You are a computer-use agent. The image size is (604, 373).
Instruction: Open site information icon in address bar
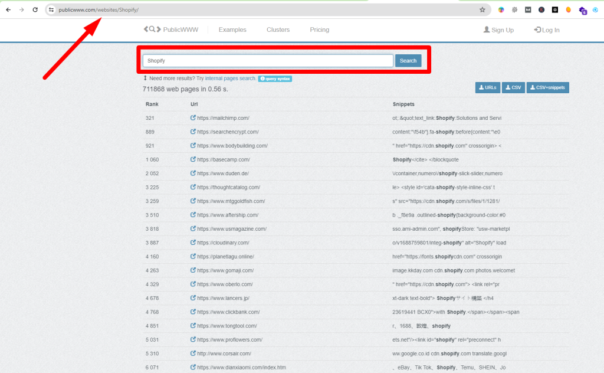click(51, 9)
